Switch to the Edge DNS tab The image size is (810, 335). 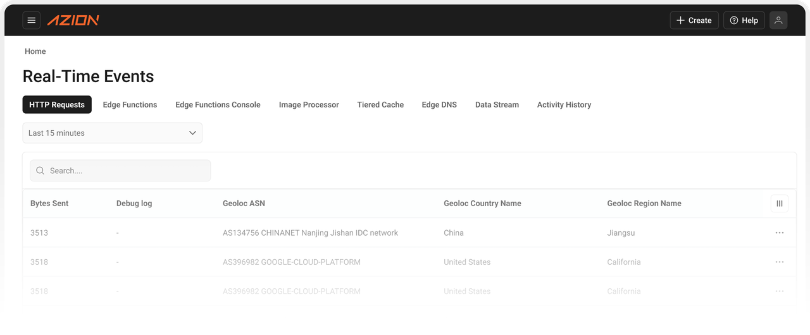tap(439, 105)
